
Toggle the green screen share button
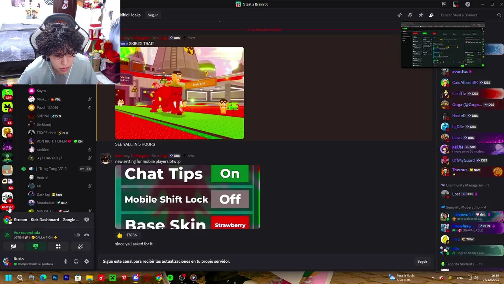(36, 246)
